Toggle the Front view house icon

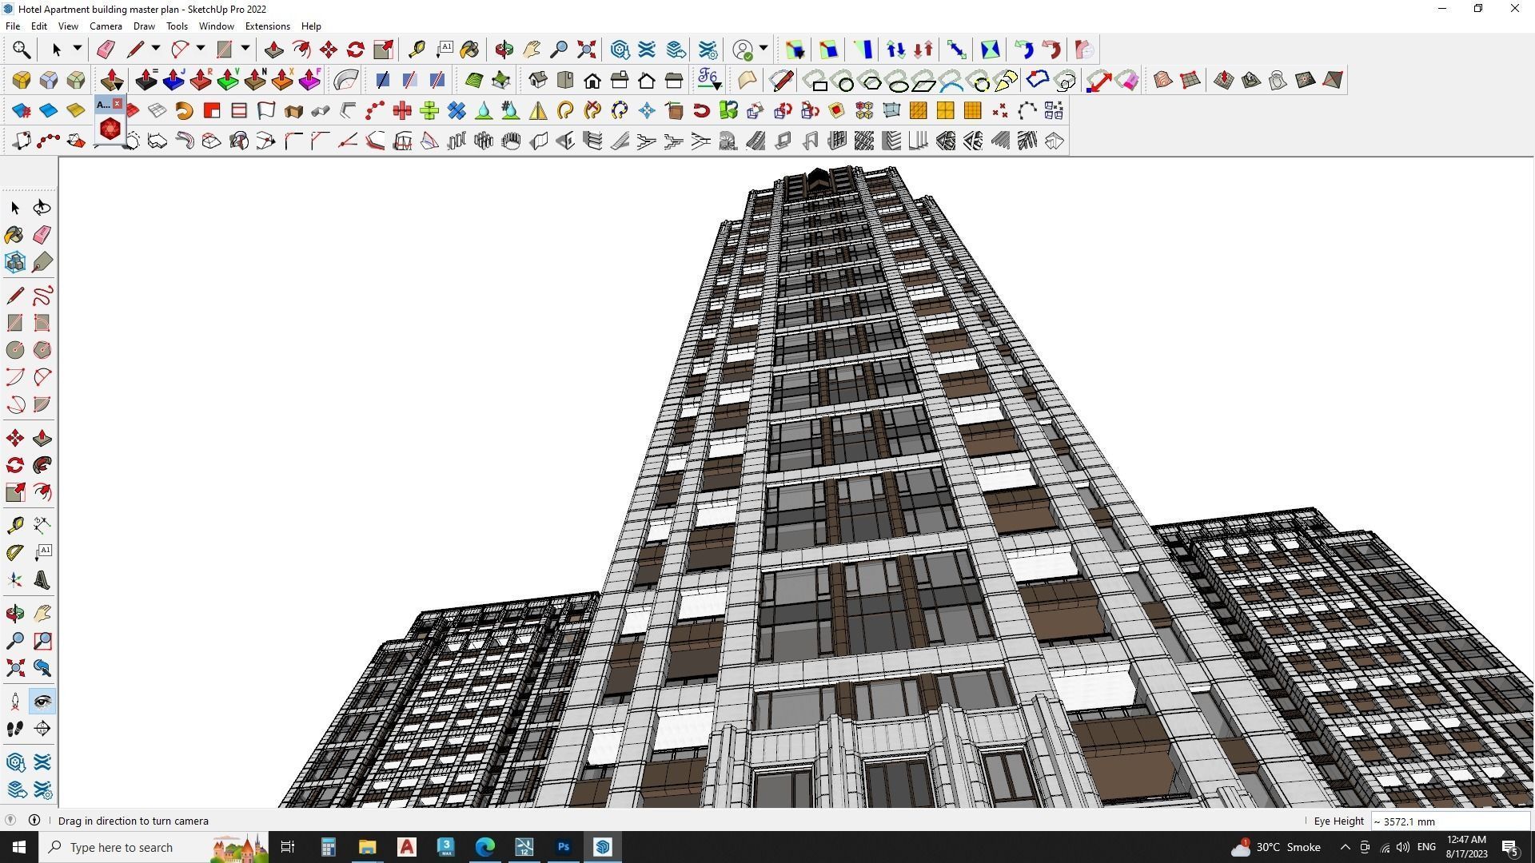[x=592, y=80]
